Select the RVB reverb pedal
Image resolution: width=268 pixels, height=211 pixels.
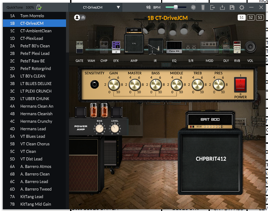[237, 47]
